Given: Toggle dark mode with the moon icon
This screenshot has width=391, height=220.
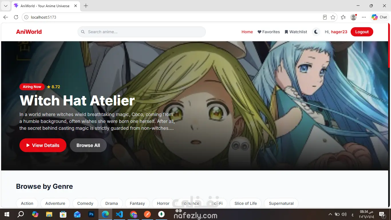Looking at the screenshot, I should coord(316,32).
